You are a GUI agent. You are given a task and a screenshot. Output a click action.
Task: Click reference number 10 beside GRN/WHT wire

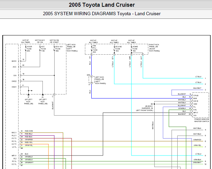[205, 164]
